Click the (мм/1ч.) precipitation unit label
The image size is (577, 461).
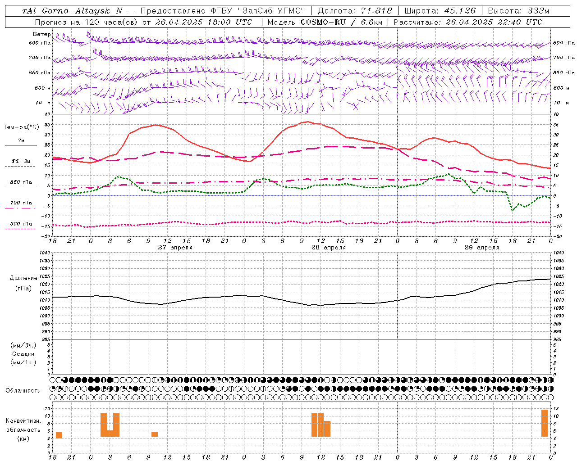point(23,362)
